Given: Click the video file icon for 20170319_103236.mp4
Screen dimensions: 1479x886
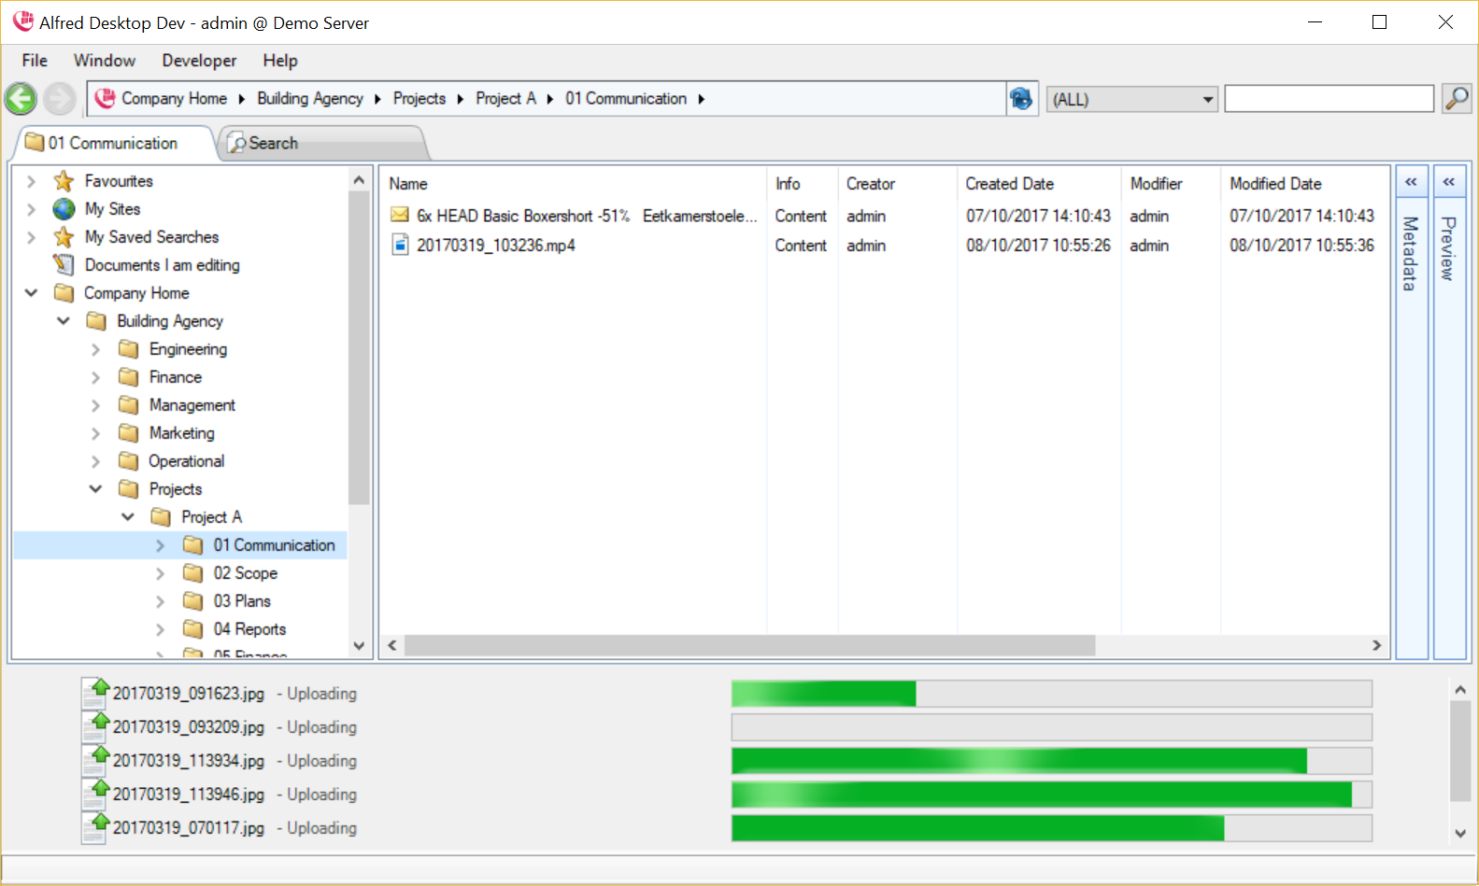Looking at the screenshot, I should point(400,246).
